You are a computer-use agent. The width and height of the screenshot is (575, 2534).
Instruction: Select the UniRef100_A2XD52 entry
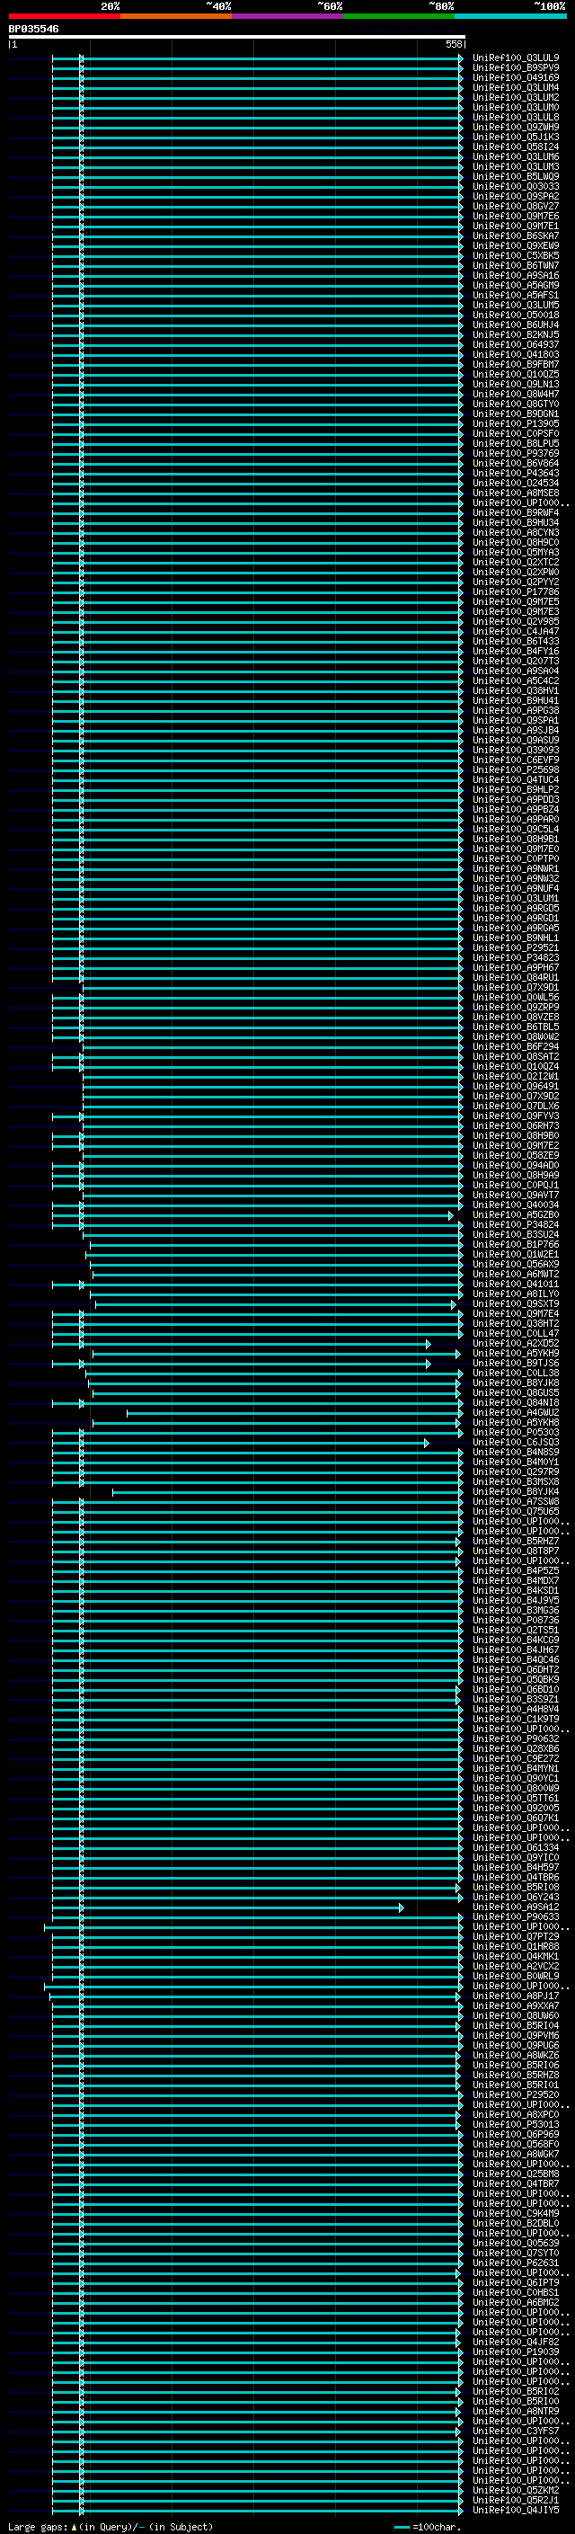516,1344
